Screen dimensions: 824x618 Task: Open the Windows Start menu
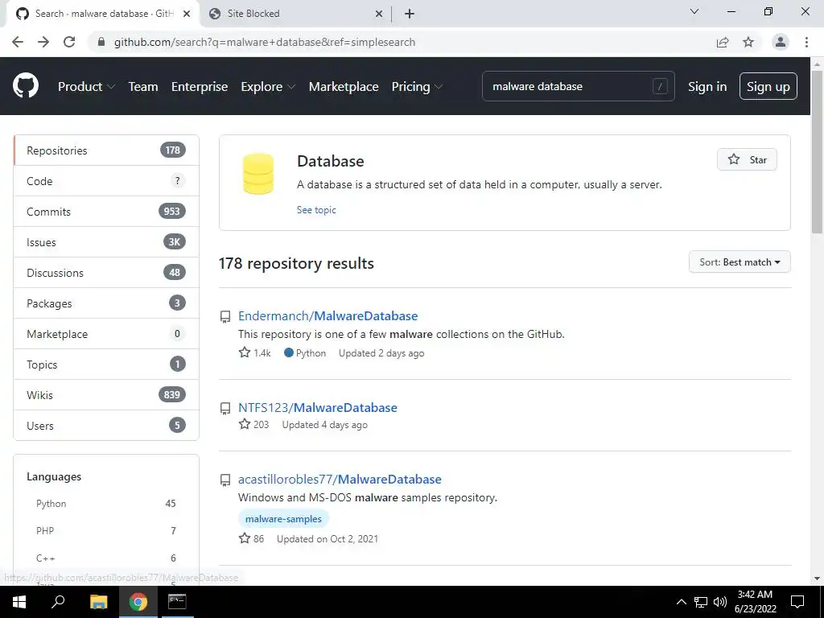click(x=19, y=602)
